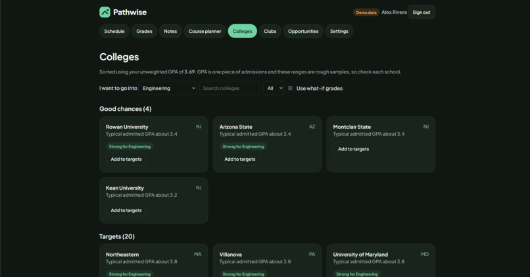Open the Course planner tab

205,31
